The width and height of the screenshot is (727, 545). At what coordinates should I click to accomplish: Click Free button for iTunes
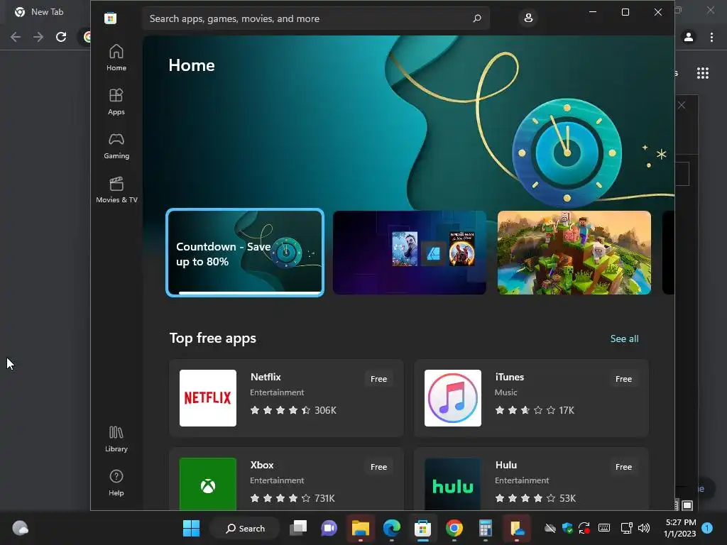click(623, 379)
